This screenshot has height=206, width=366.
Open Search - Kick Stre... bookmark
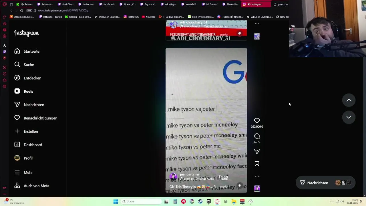pos(78,17)
